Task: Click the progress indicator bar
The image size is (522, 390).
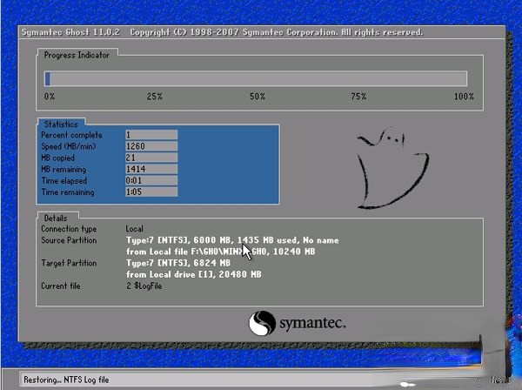Action: [256, 78]
